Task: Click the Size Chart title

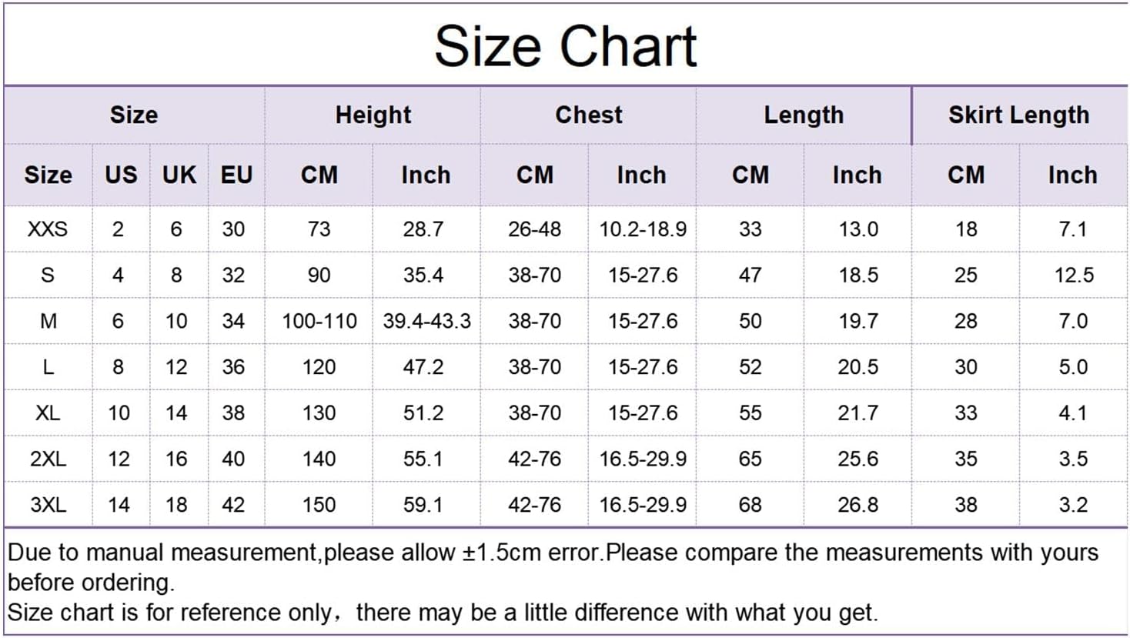Action: 565,46
